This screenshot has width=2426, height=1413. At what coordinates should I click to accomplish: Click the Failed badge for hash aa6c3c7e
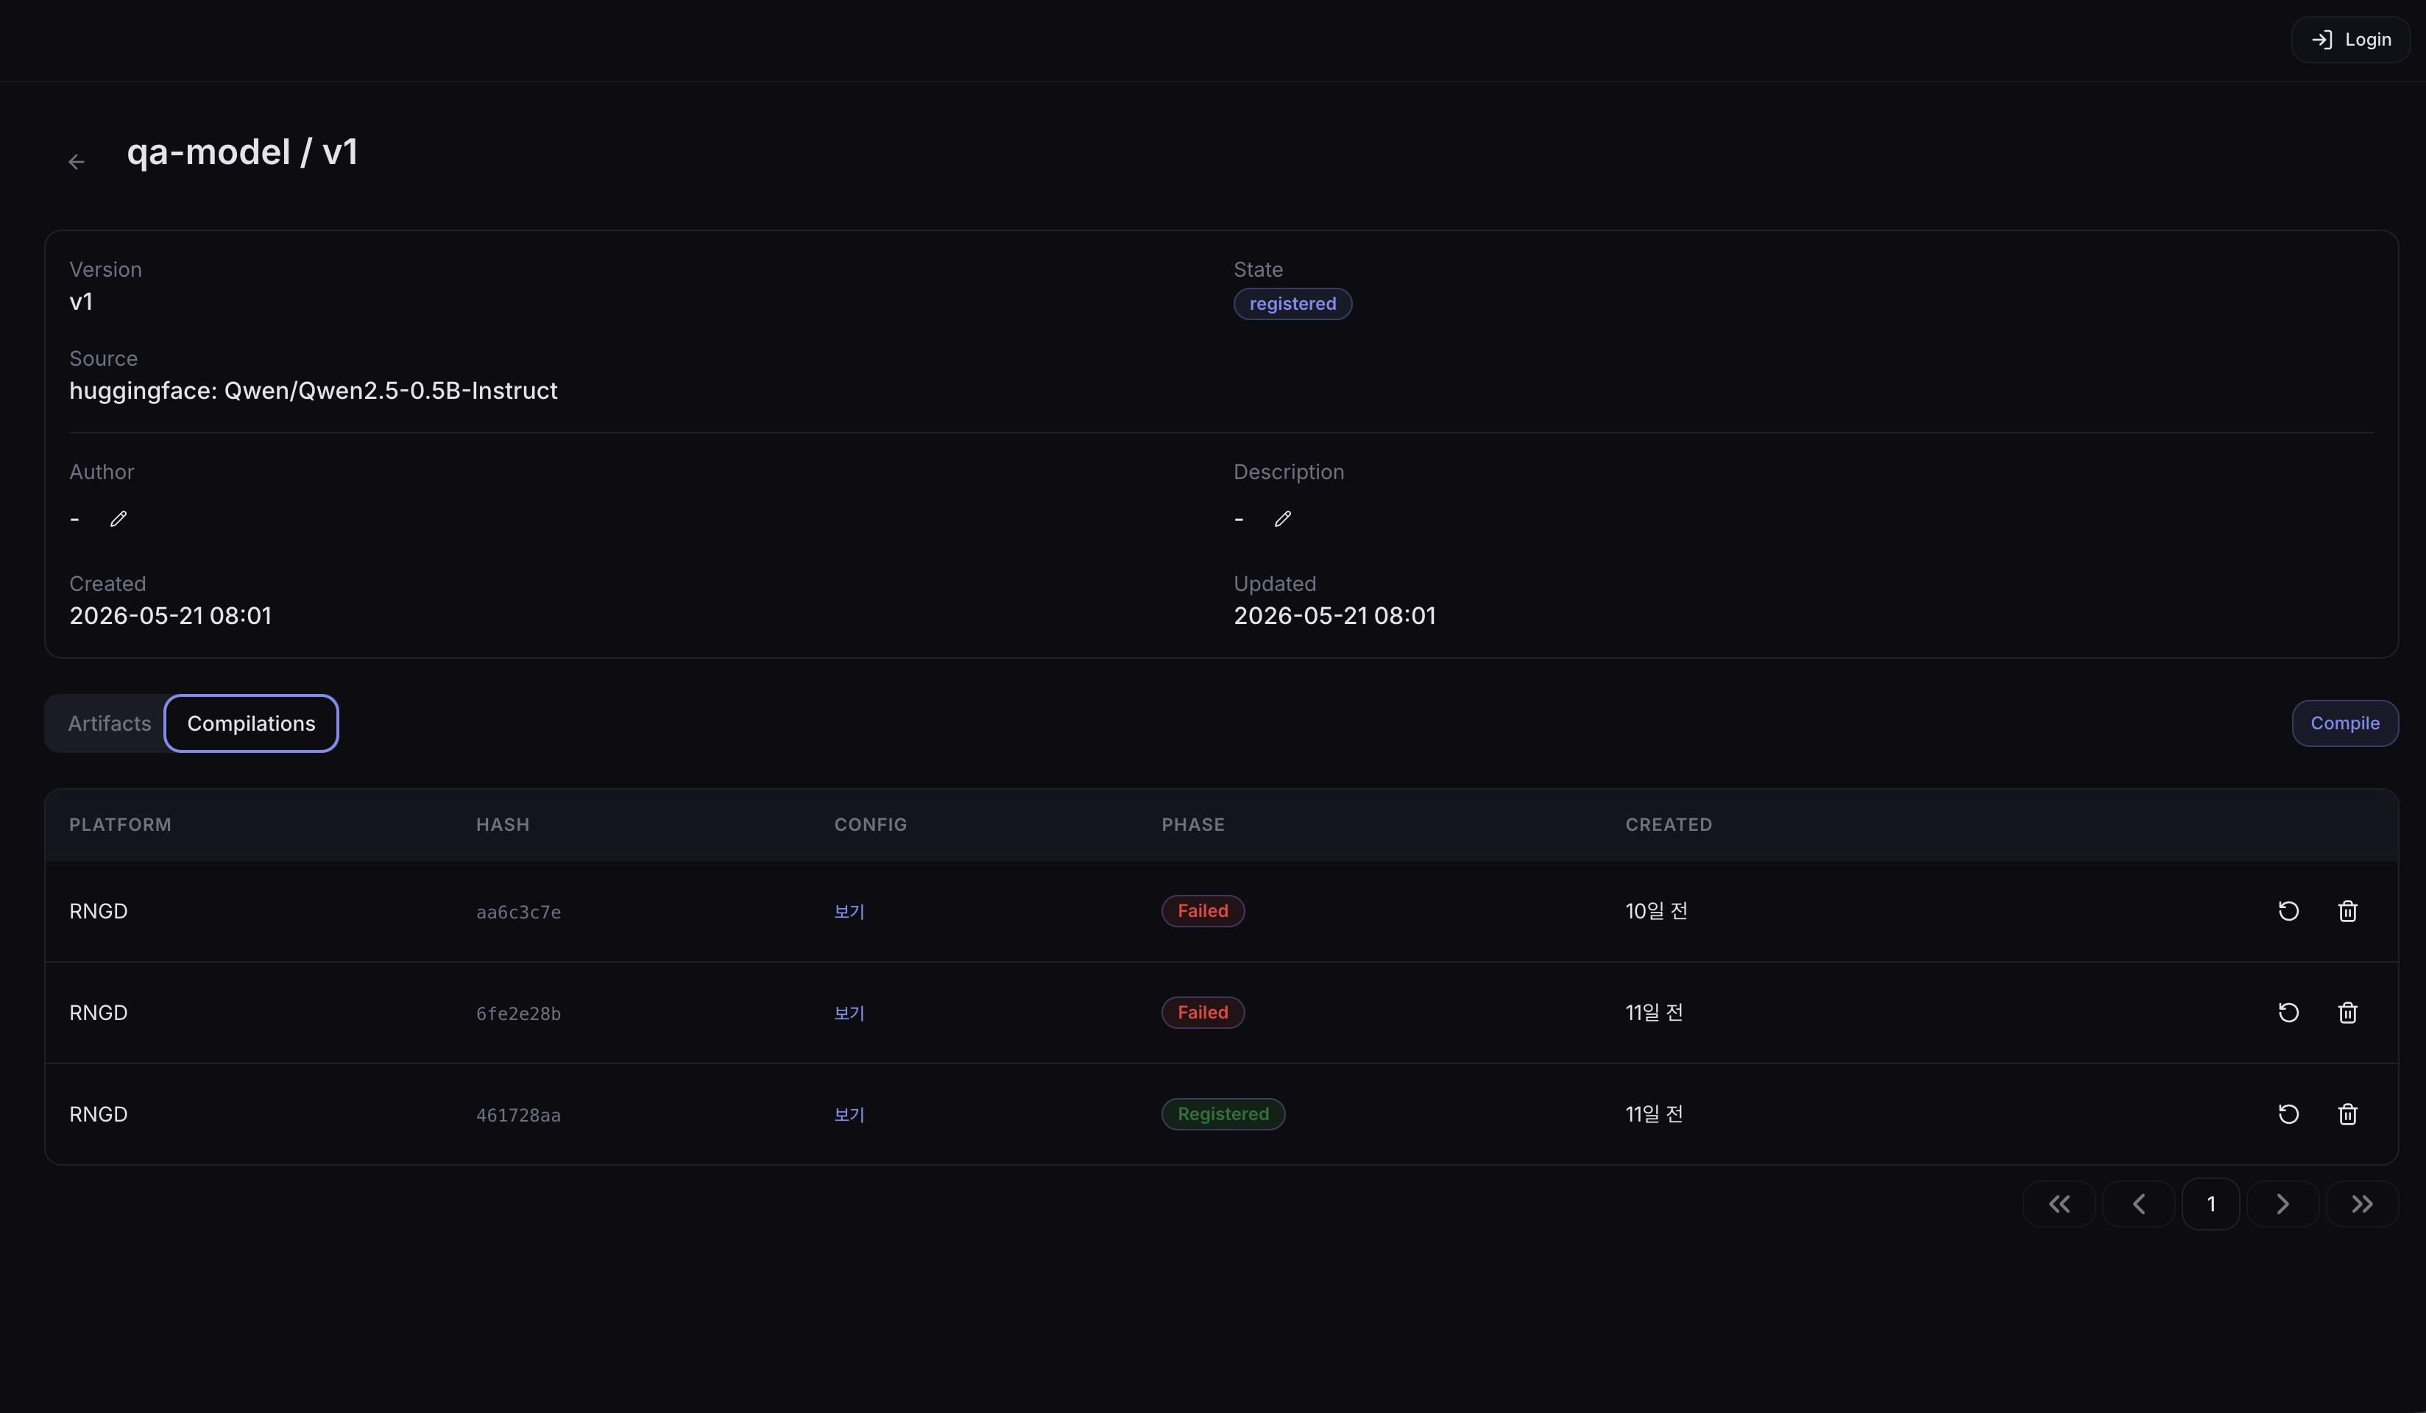1203,910
